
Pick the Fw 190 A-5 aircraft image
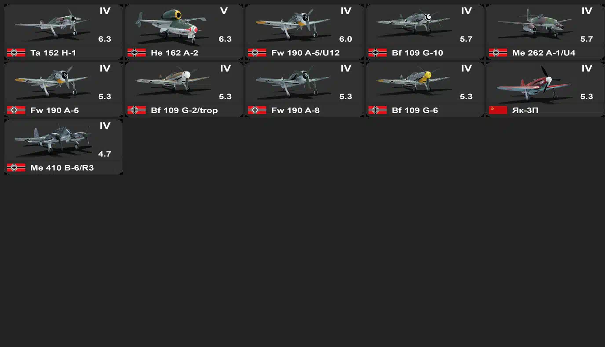pyautogui.click(x=51, y=82)
